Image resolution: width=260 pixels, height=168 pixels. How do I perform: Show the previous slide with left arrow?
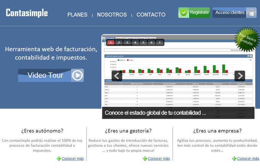point(117,76)
